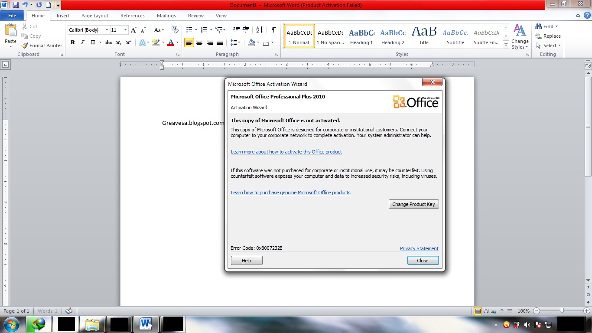Apply italic formatting
The height and width of the screenshot is (333, 592).
[82, 42]
